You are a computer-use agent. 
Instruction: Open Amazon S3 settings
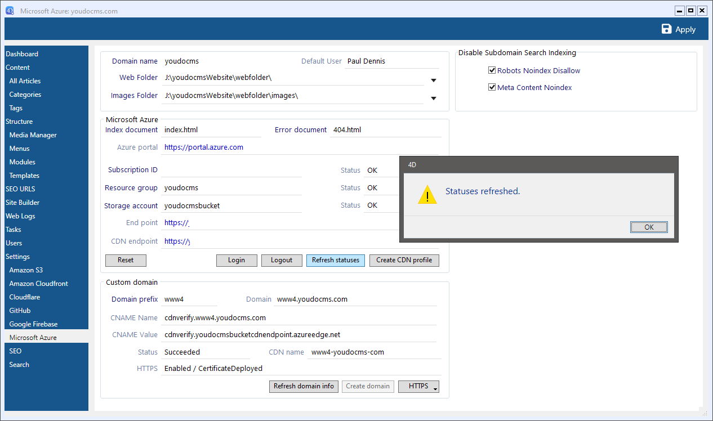(26, 270)
